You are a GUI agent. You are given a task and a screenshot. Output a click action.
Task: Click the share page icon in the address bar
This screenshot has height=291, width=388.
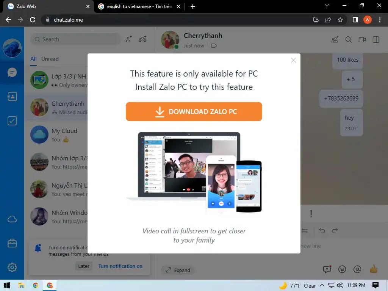pos(328,20)
